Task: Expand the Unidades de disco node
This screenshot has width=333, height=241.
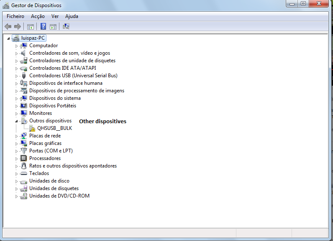Action: coord(17,181)
